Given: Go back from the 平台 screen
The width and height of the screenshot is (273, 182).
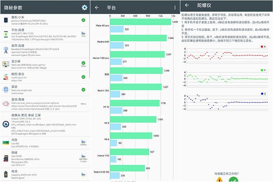Looking at the screenshot, I should point(97,7).
